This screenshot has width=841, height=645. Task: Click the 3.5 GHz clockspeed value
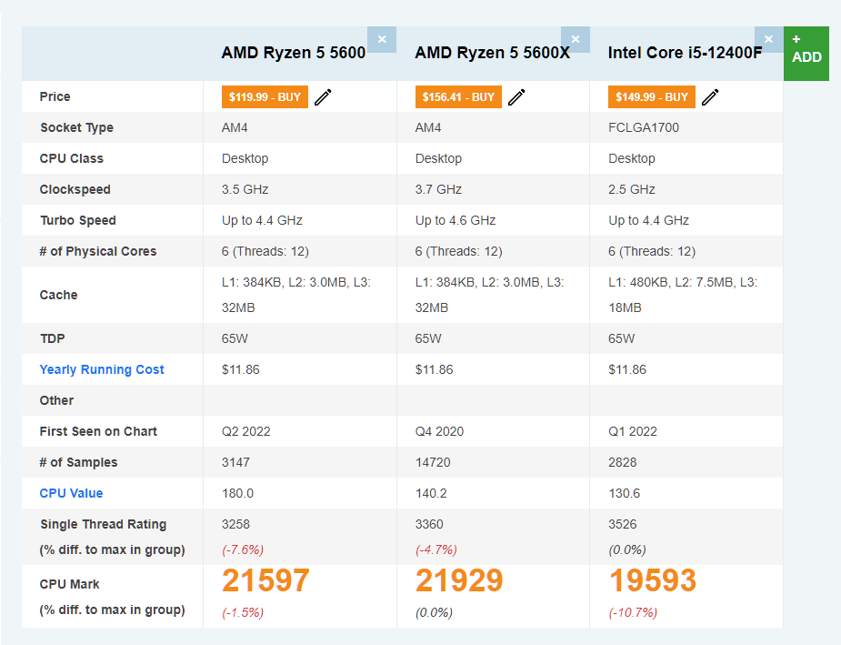point(245,189)
